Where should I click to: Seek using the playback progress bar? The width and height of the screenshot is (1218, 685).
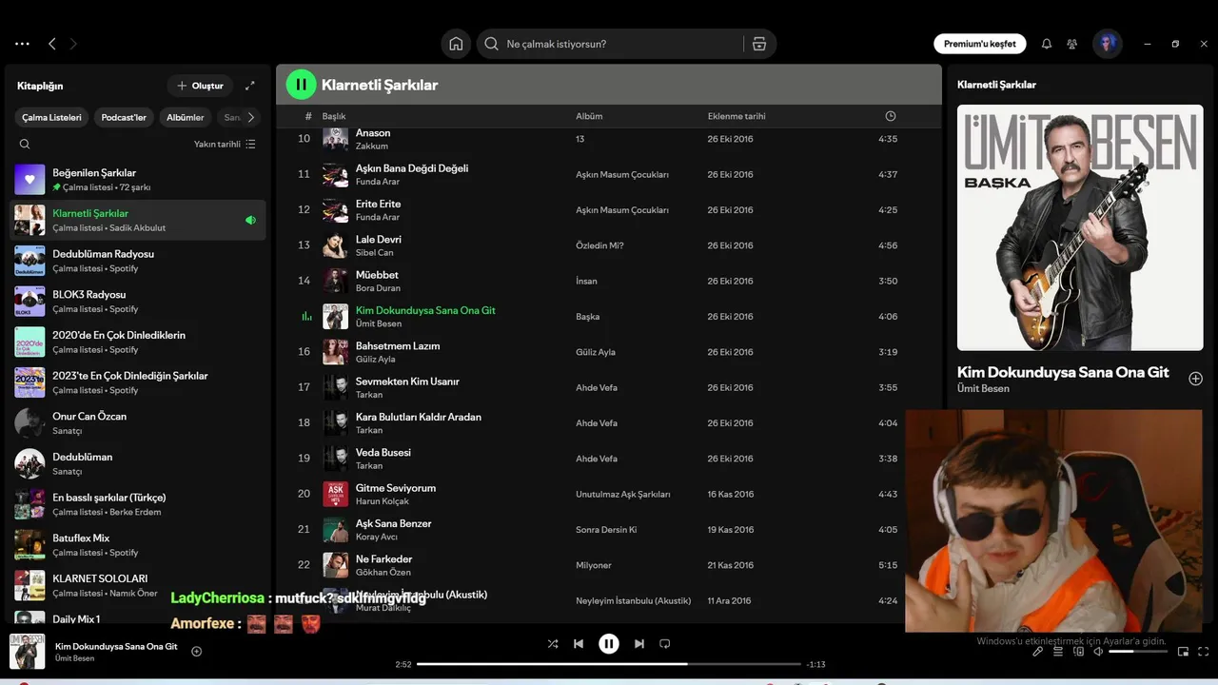609,664
